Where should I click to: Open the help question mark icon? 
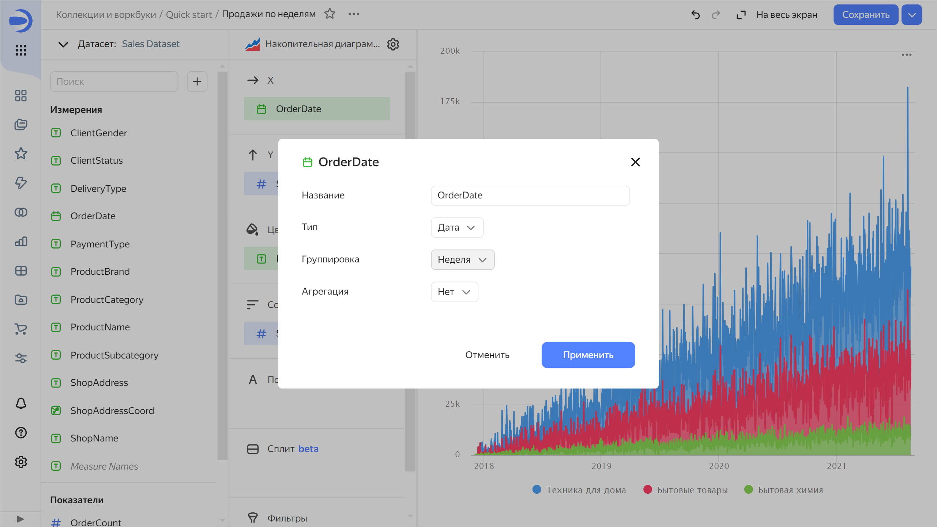(20, 433)
